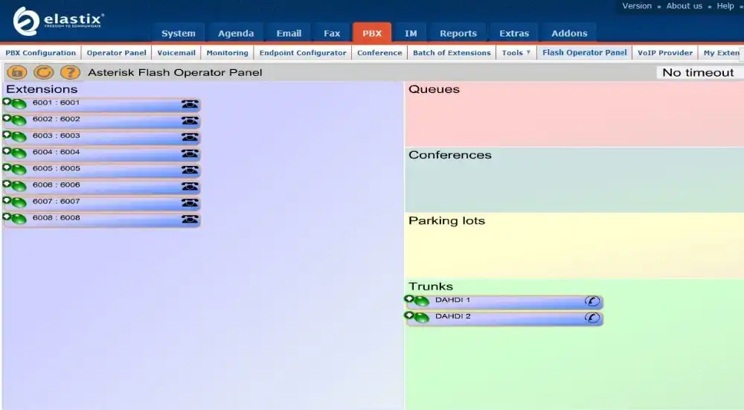Open Endpoint Configurator submenu
This screenshot has height=410, width=744.
(x=303, y=53)
